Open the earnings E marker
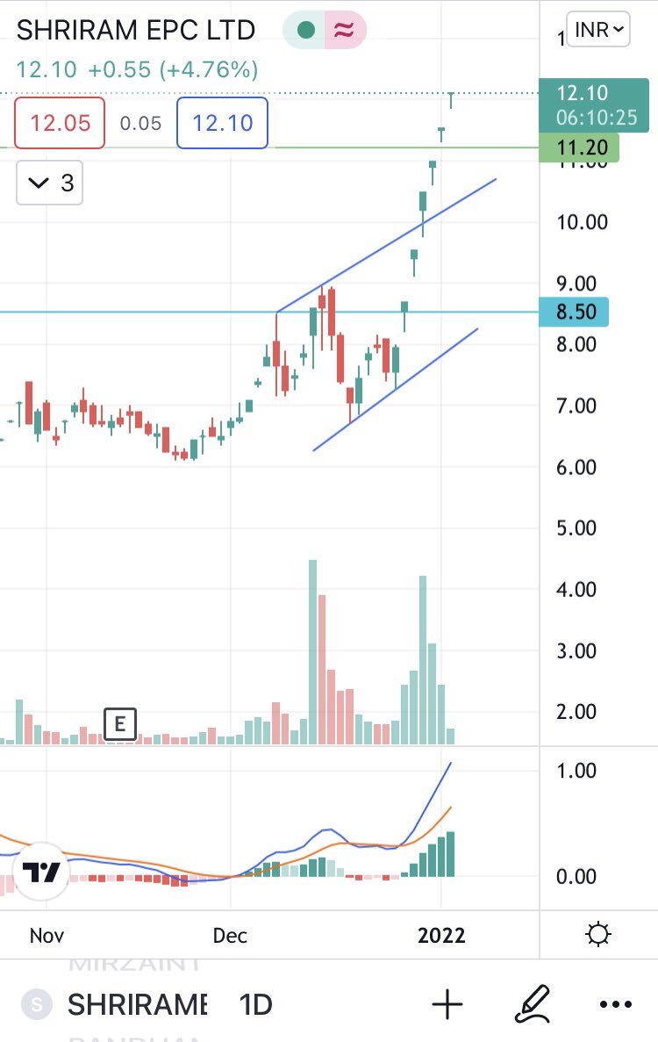This screenshot has width=658, height=1042. [x=120, y=723]
